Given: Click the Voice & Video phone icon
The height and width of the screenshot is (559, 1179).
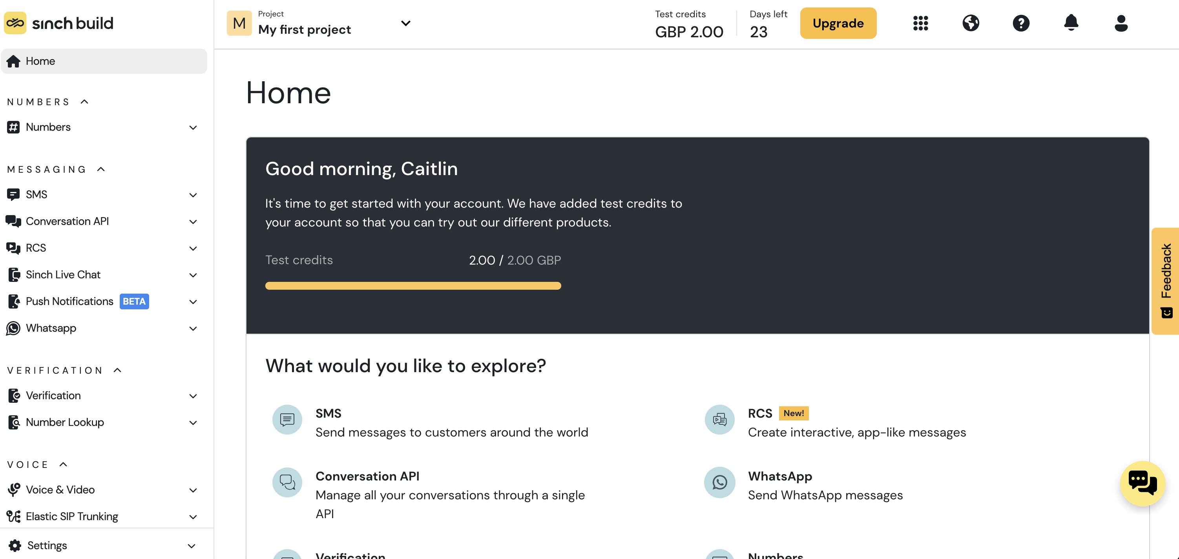Looking at the screenshot, I should pyautogui.click(x=14, y=490).
